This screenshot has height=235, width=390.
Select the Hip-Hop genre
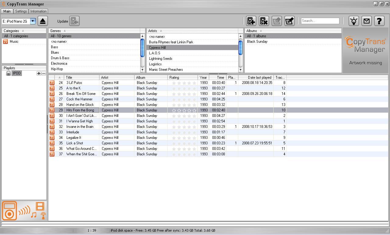point(57,69)
